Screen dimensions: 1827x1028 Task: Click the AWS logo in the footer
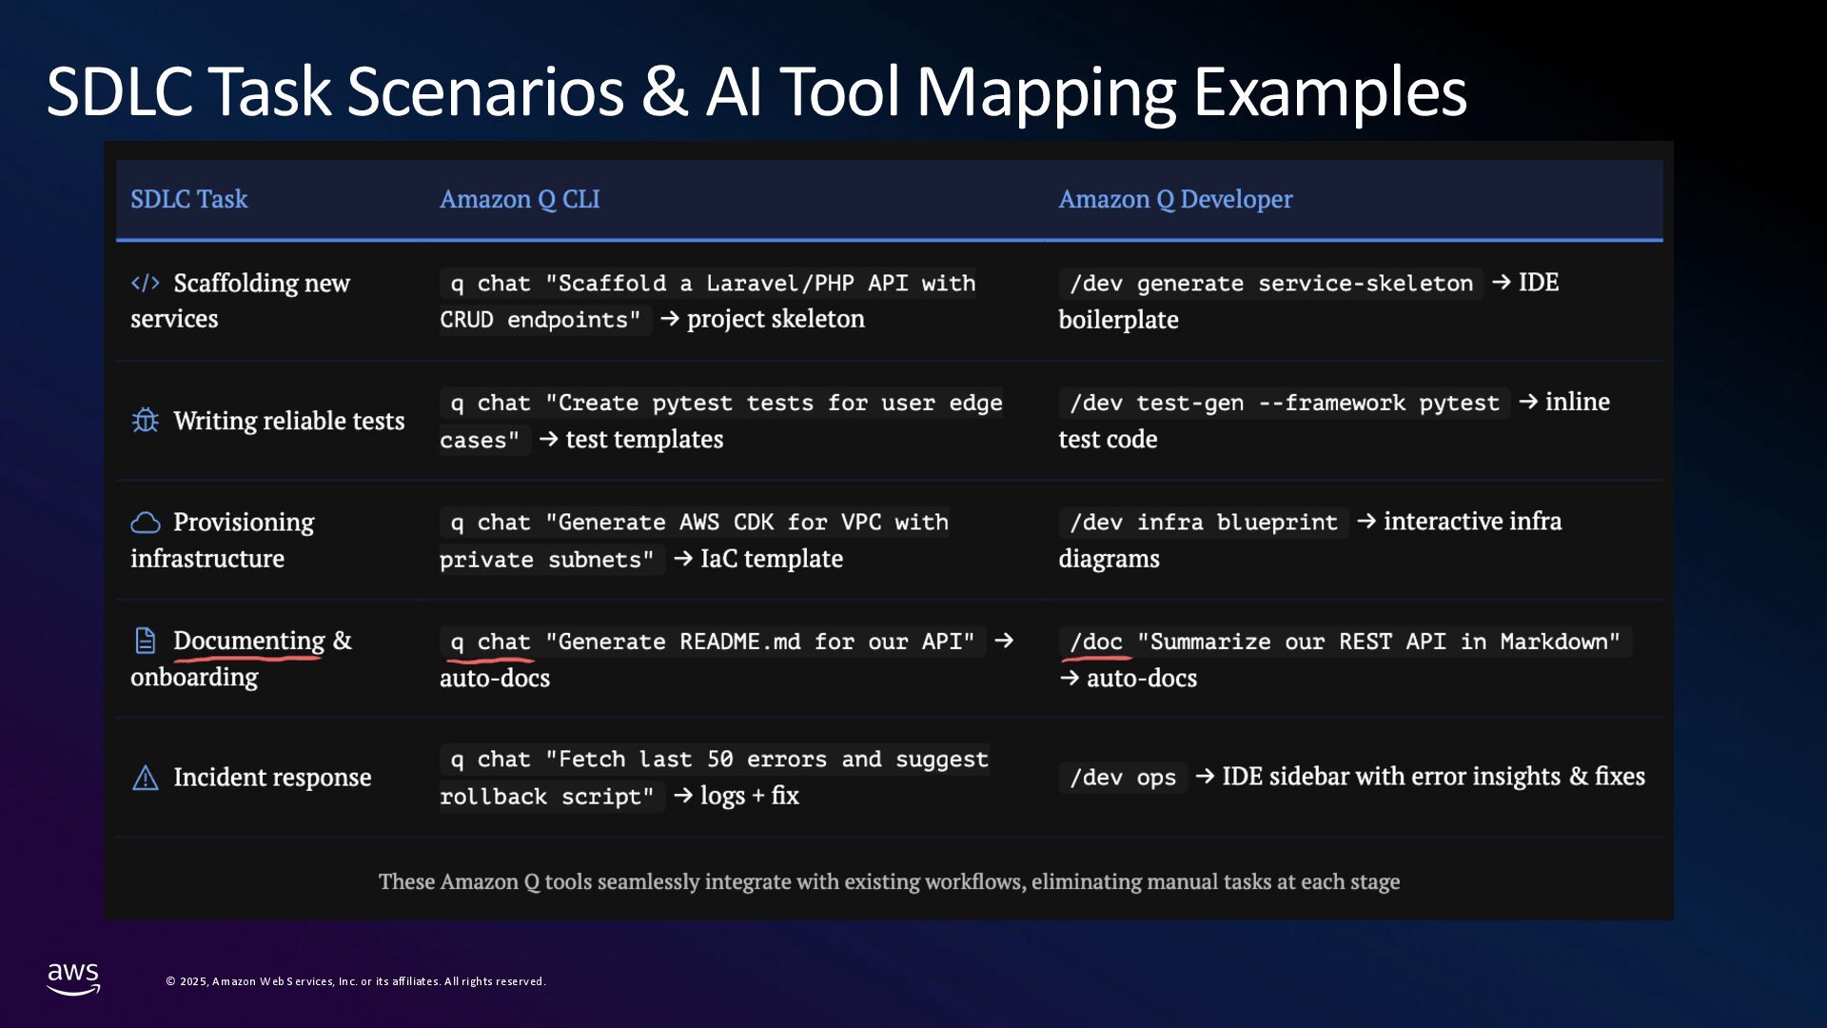[x=73, y=979]
